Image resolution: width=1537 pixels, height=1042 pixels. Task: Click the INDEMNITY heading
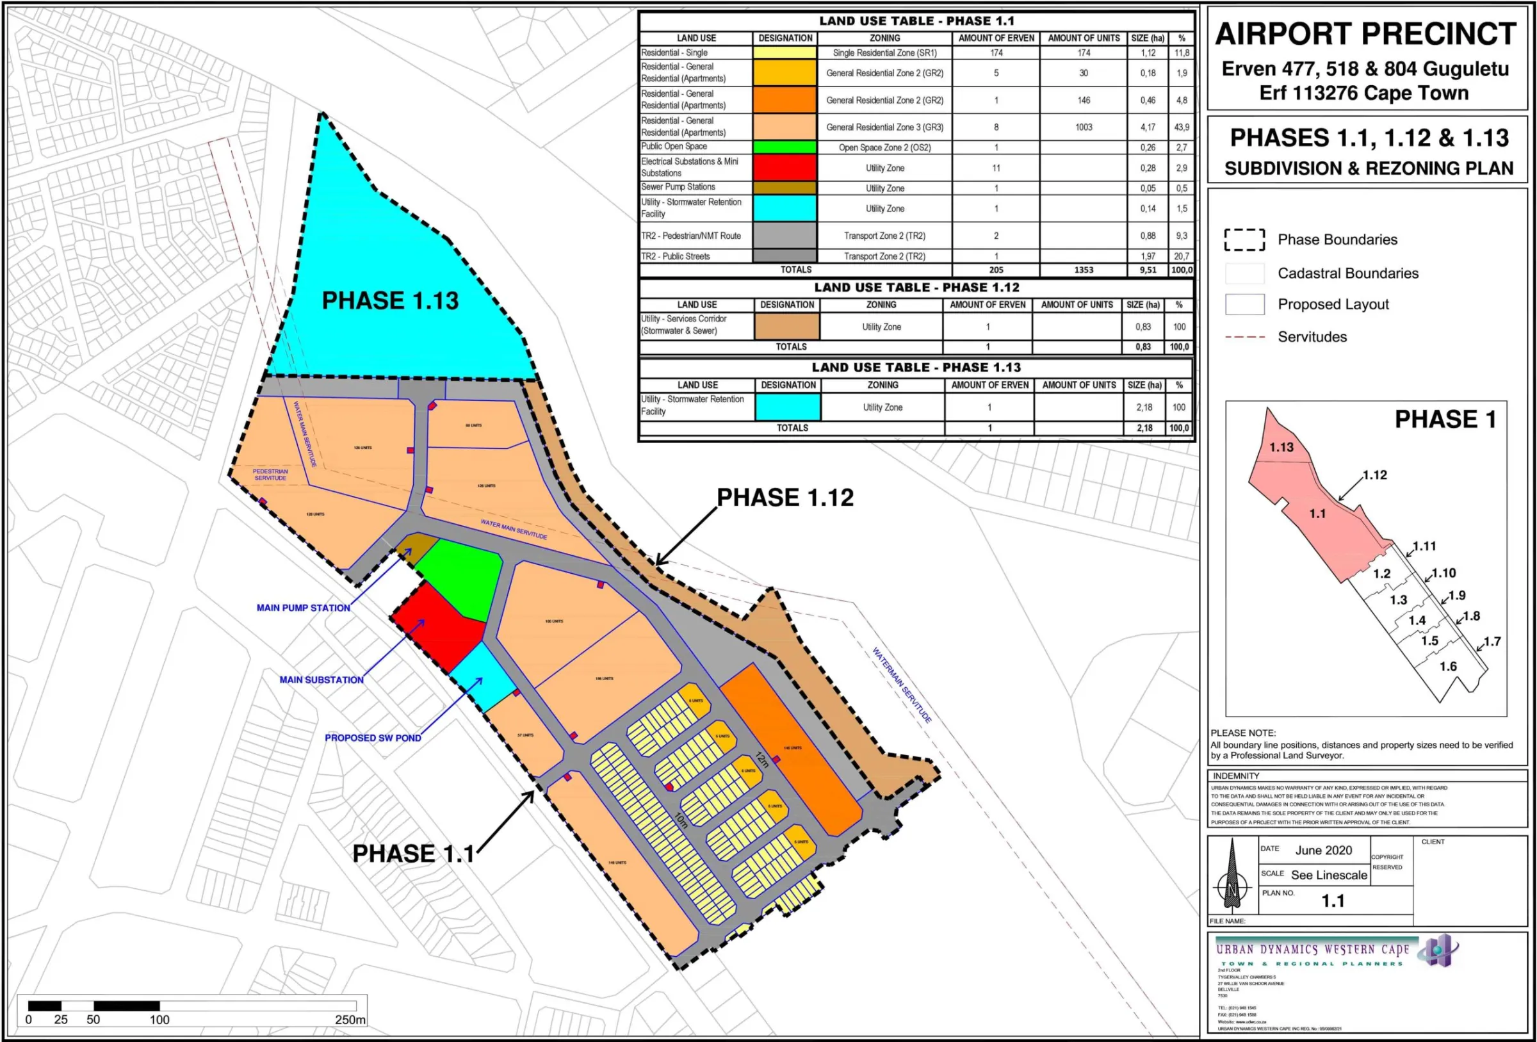[1235, 776]
